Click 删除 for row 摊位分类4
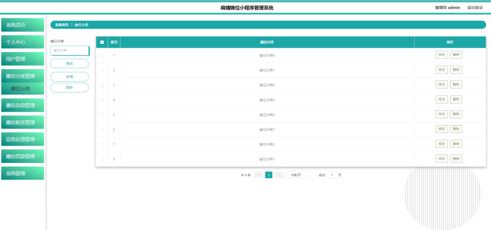The width and height of the screenshot is (491, 230). 456,114
